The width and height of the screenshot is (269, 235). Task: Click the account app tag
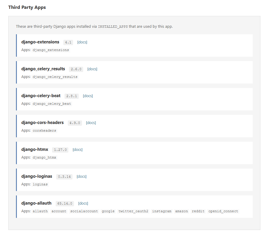click(59, 211)
